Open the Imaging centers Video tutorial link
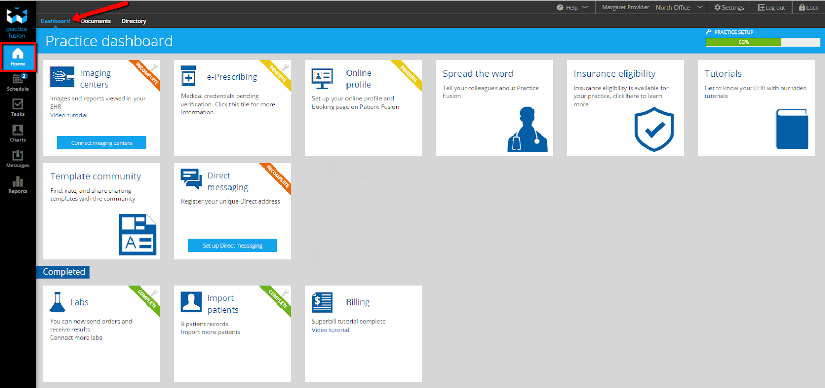The height and width of the screenshot is (388, 825). click(69, 115)
